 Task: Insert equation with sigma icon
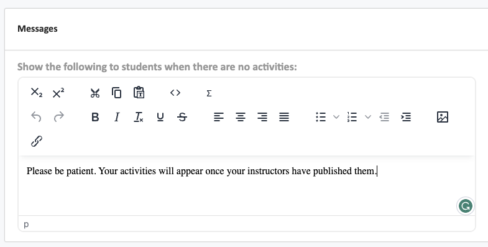[209, 93]
